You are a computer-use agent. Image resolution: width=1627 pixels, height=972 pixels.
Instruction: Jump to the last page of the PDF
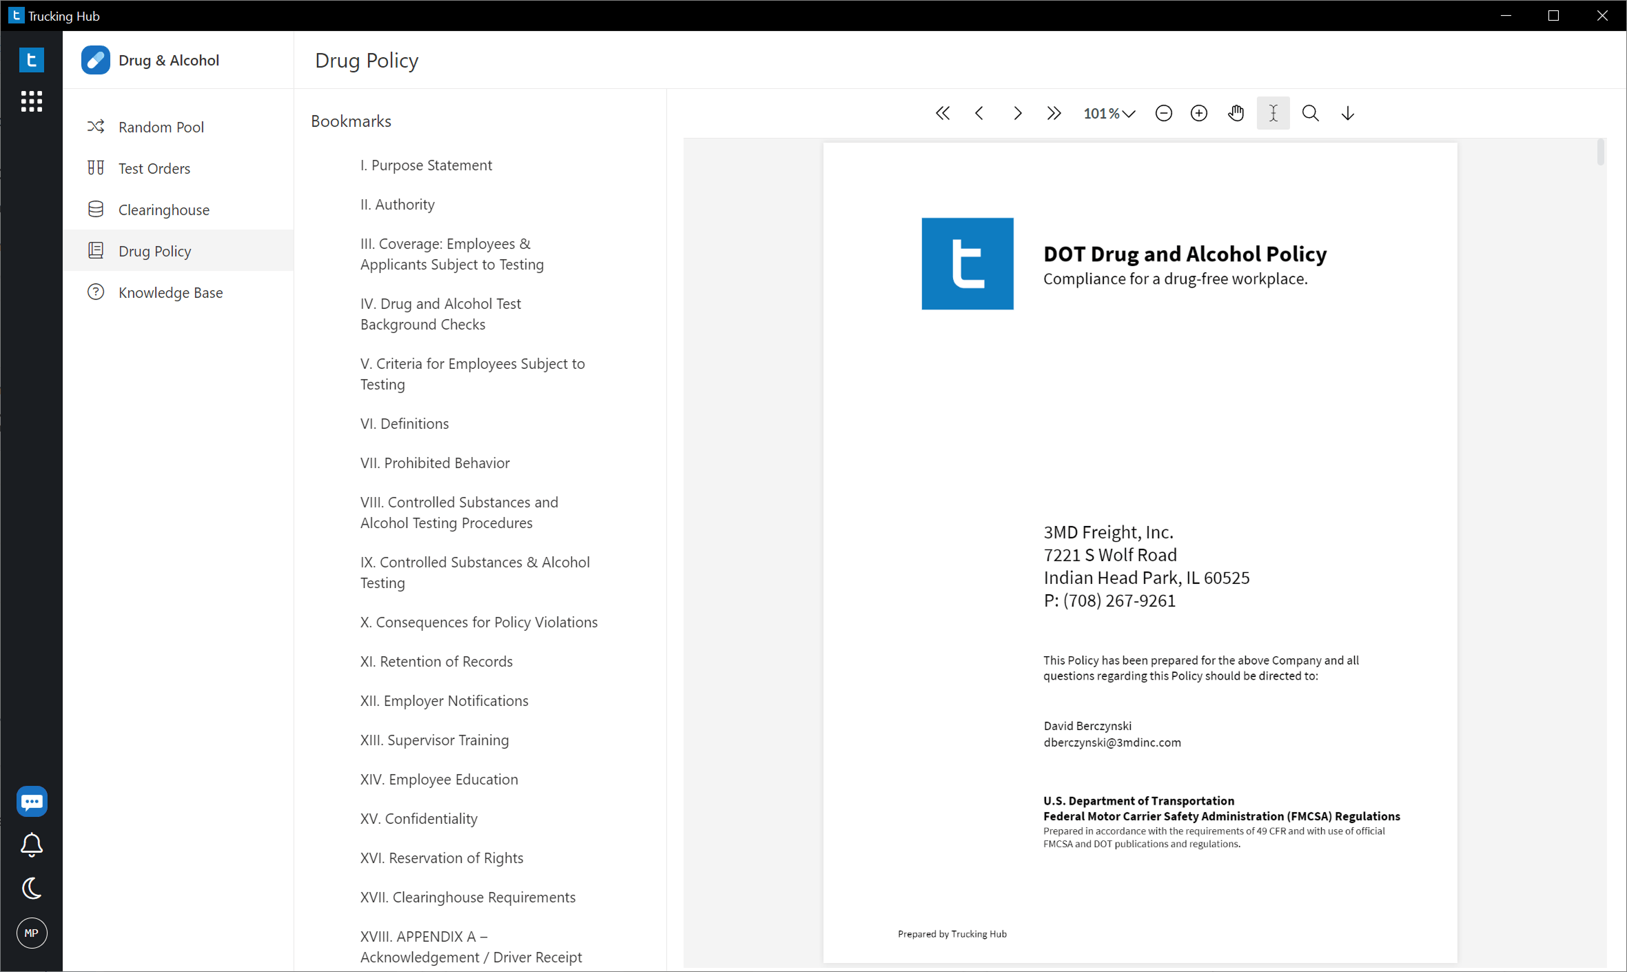point(1054,113)
